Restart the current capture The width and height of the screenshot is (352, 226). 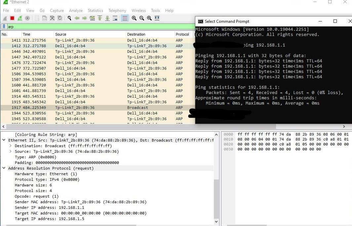click(20, 18)
